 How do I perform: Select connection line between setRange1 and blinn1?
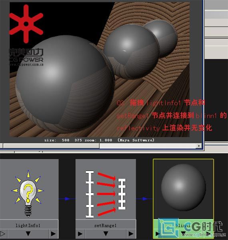tap(144, 199)
